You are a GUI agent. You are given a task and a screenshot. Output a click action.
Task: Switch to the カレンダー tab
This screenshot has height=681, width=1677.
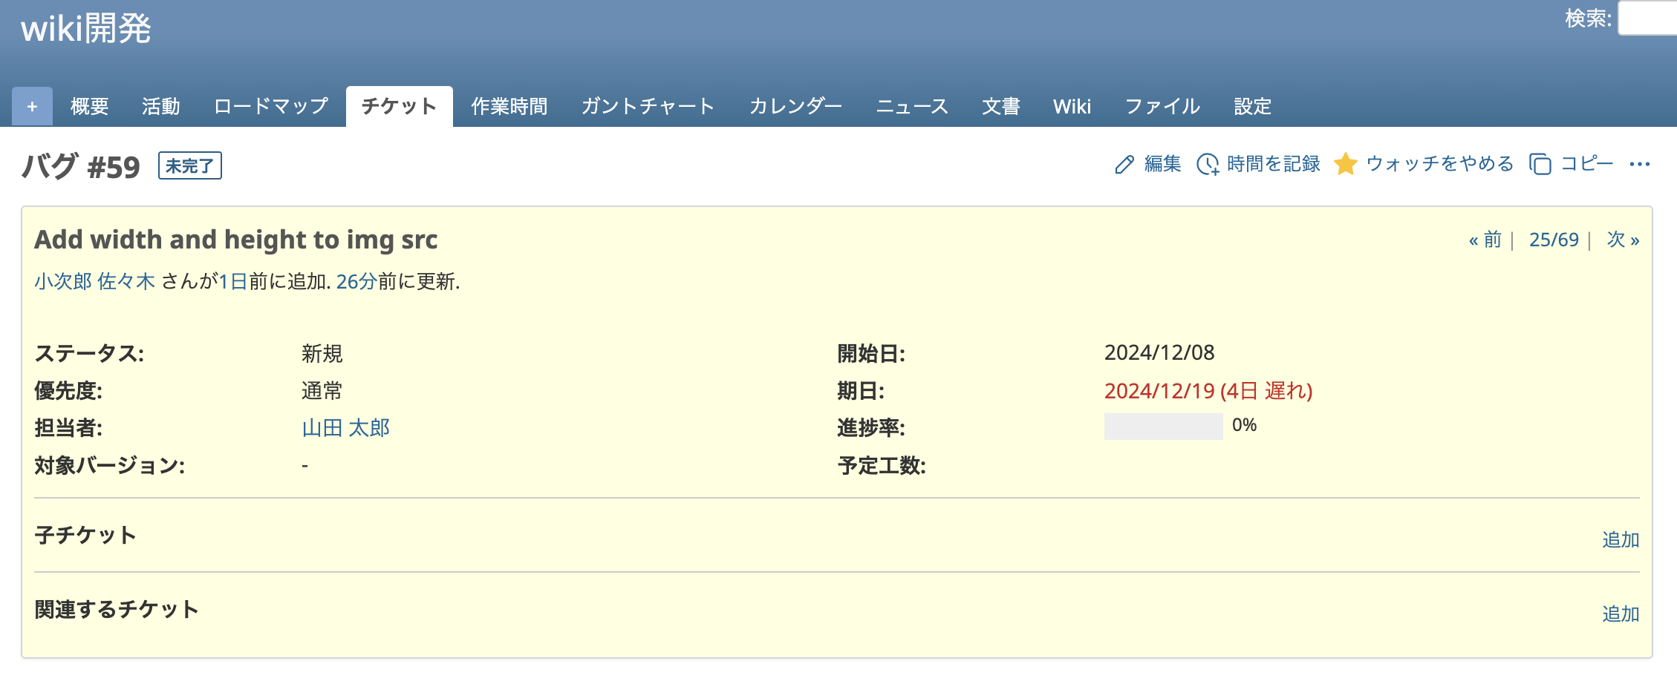795,107
